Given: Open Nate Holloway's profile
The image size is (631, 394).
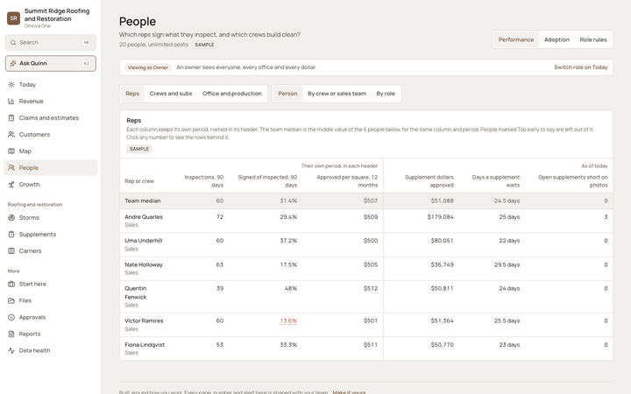Looking at the screenshot, I should tap(144, 264).
